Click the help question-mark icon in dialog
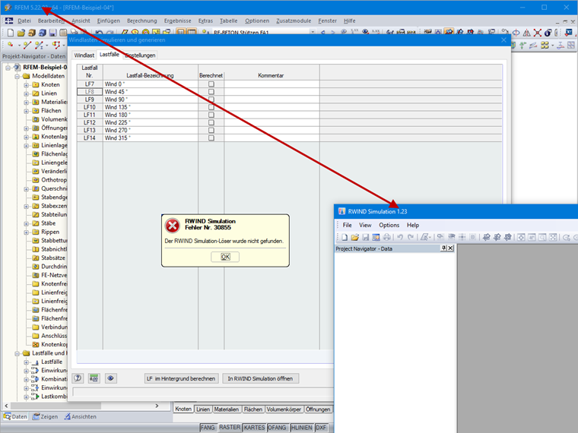The image size is (578, 433). coord(78,378)
